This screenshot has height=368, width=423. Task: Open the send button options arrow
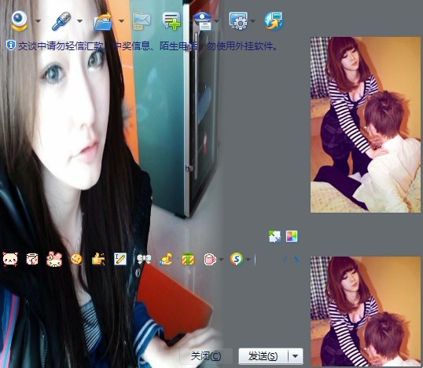[x=296, y=356]
